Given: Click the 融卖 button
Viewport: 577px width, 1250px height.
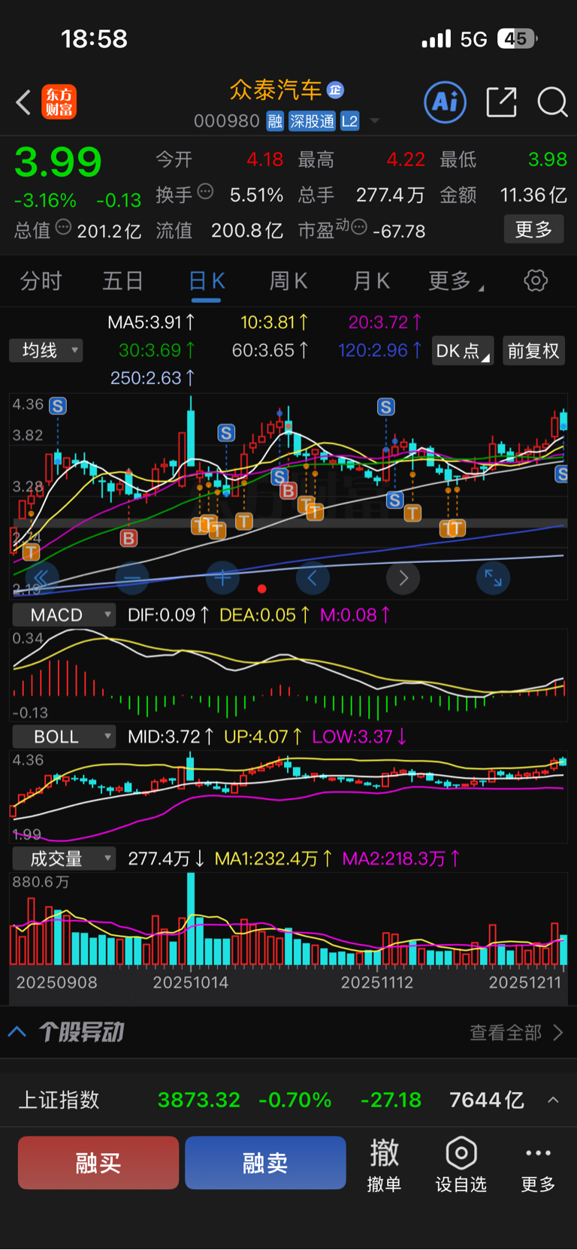Looking at the screenshot, I should tap(265, 1163).
